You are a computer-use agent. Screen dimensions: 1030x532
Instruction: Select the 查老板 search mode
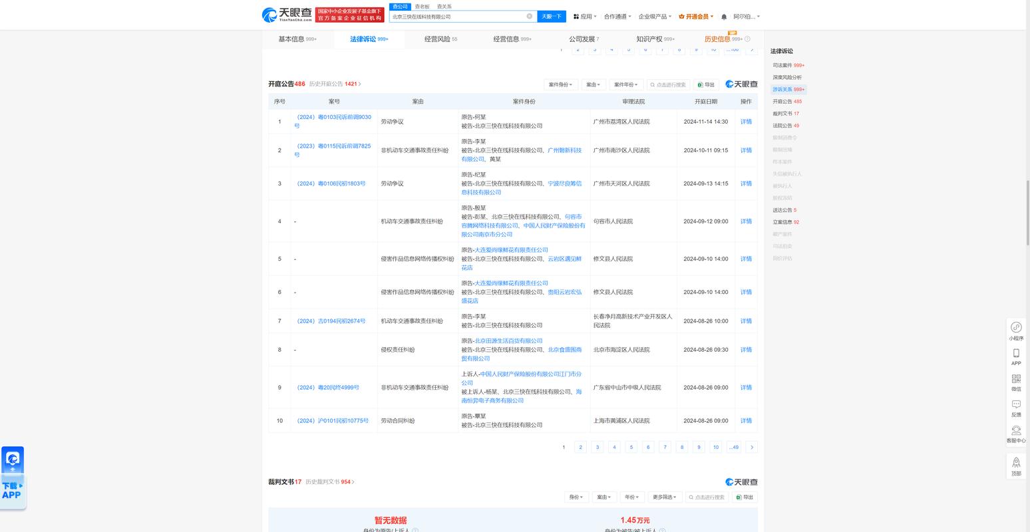pos(423,6)
